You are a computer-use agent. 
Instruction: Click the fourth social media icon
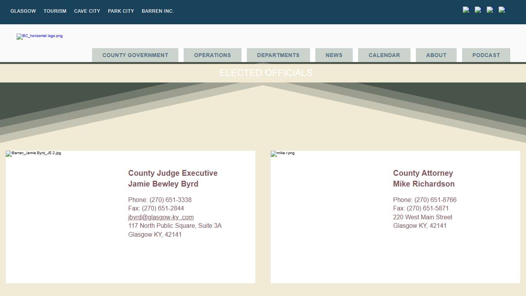click(502, 10)
